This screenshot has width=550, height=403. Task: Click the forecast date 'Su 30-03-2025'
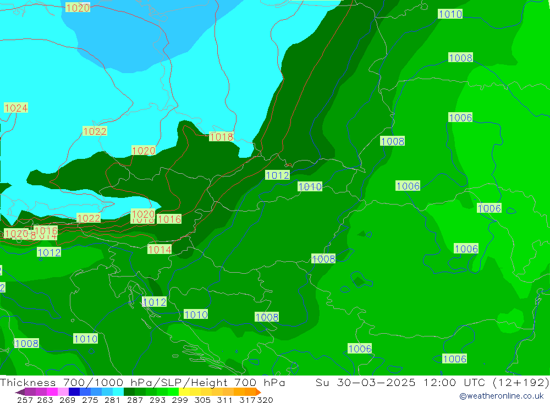pyautogui.click(x=365, y=382)
